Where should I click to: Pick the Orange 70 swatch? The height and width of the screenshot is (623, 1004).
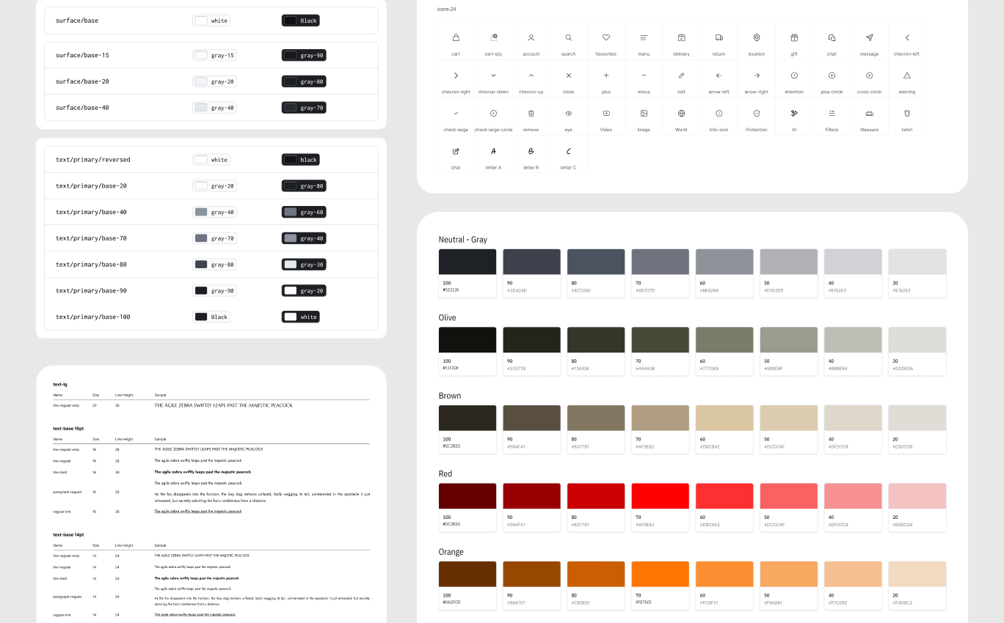661,574
